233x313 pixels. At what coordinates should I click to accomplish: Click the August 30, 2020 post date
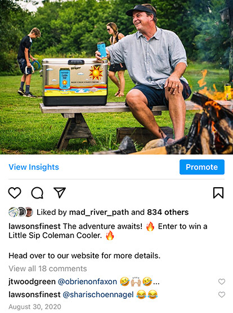tap(35, 307)
